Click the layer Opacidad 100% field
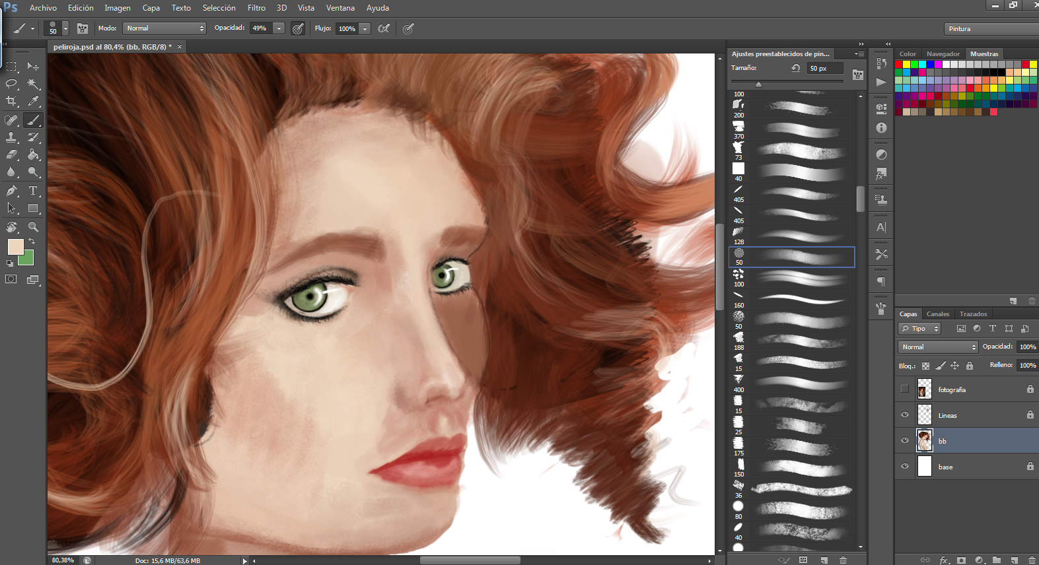The width and height of the screenshot is (1039, 565). pos(1027,347)
